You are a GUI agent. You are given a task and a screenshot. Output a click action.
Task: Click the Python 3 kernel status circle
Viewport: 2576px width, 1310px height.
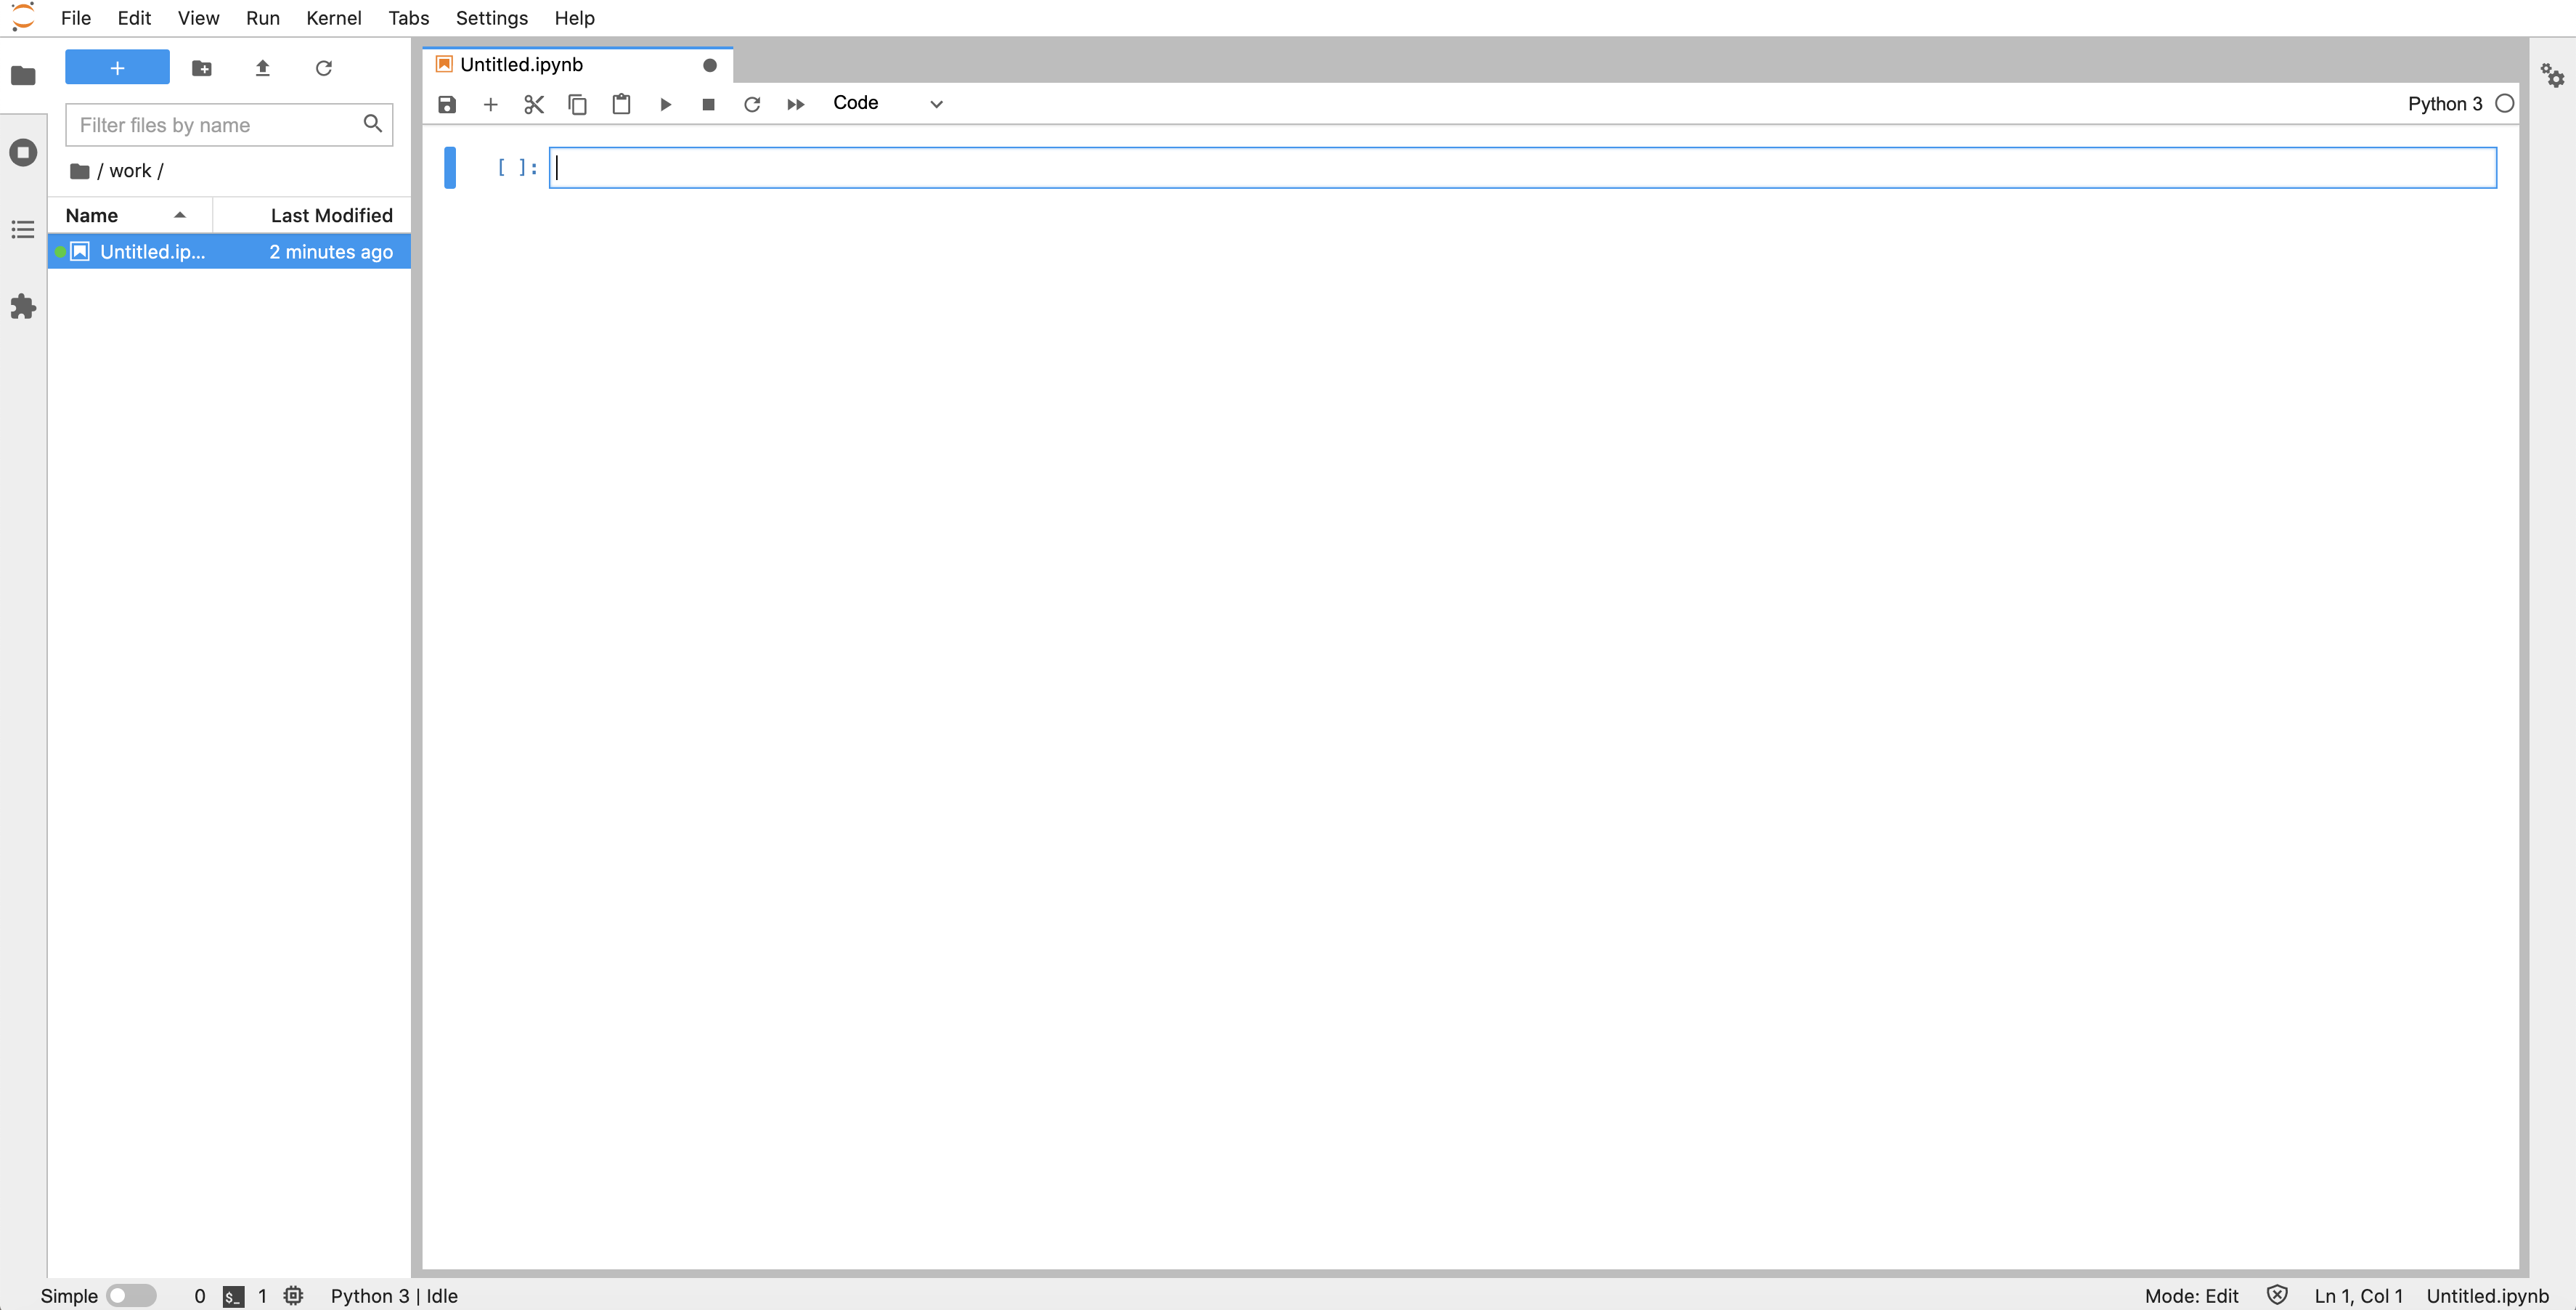pos(2504,103)
